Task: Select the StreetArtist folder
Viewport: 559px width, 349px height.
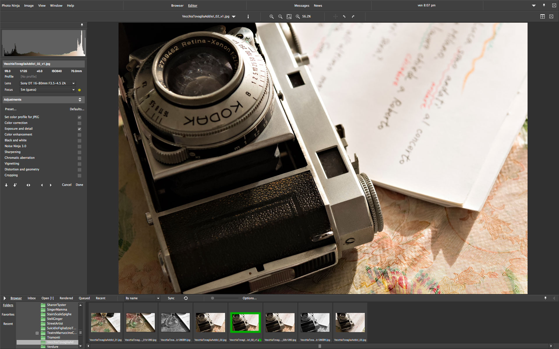Action: (x=55, y=323)
